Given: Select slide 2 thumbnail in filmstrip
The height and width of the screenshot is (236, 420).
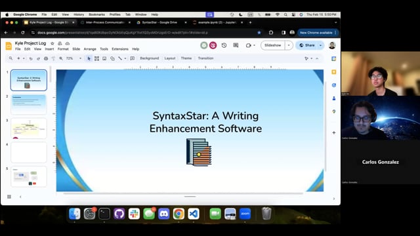Looking at the screenshot, I should [x=29, y=104].
